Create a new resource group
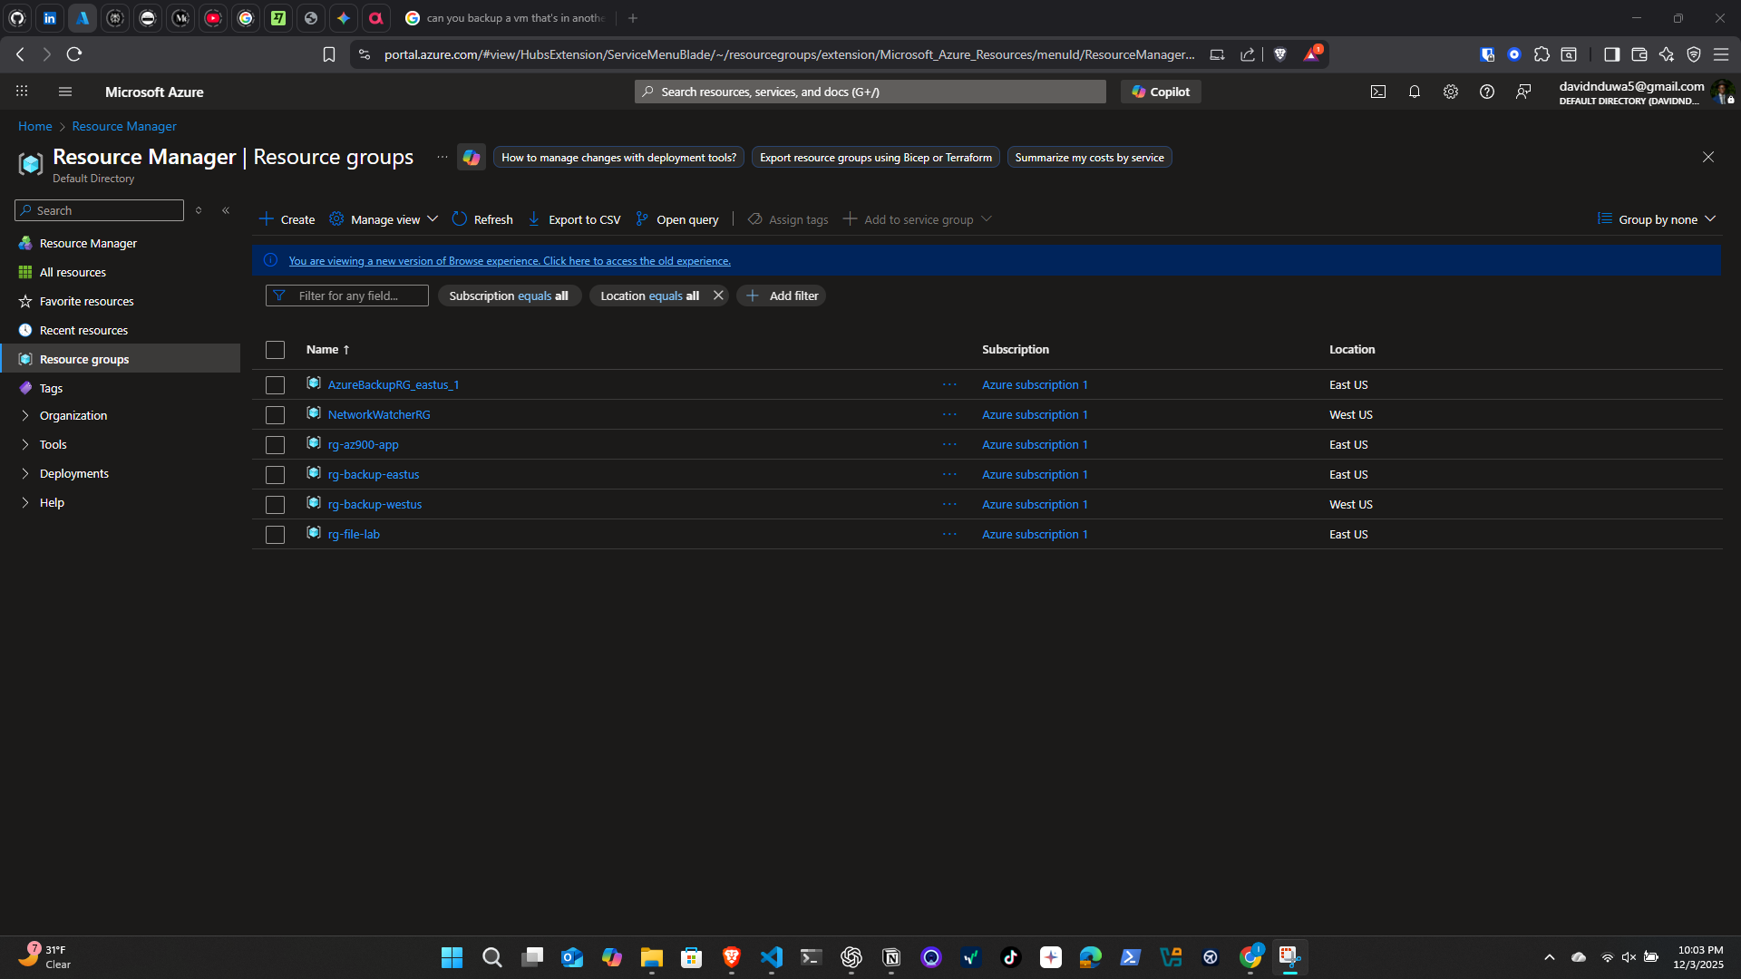This screenshot has height=979, width=1741. click(287, 219)
